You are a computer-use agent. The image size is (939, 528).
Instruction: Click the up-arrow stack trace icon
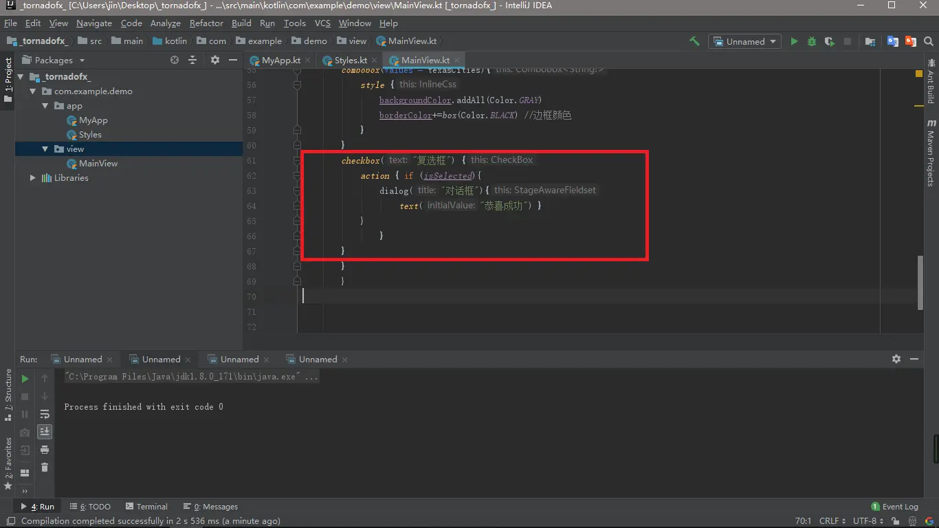45,378
